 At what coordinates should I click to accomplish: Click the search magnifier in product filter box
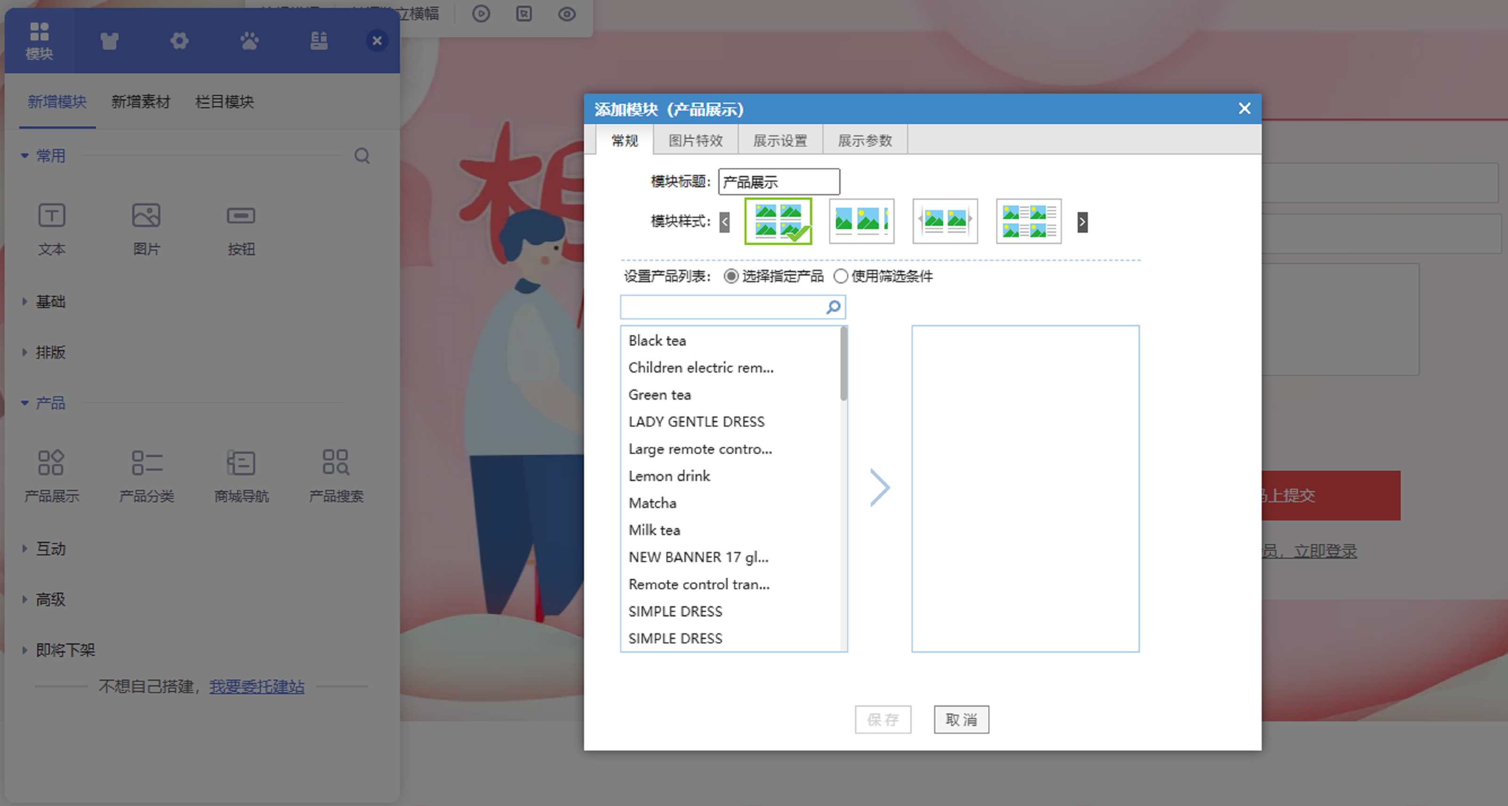(x=833, y=307)
